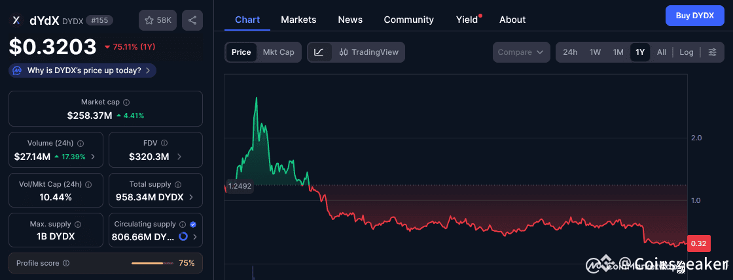Click the AI chat icon beside price question
Screen dimensions: 733x280
pyautogui.click(x=17, y=70)
